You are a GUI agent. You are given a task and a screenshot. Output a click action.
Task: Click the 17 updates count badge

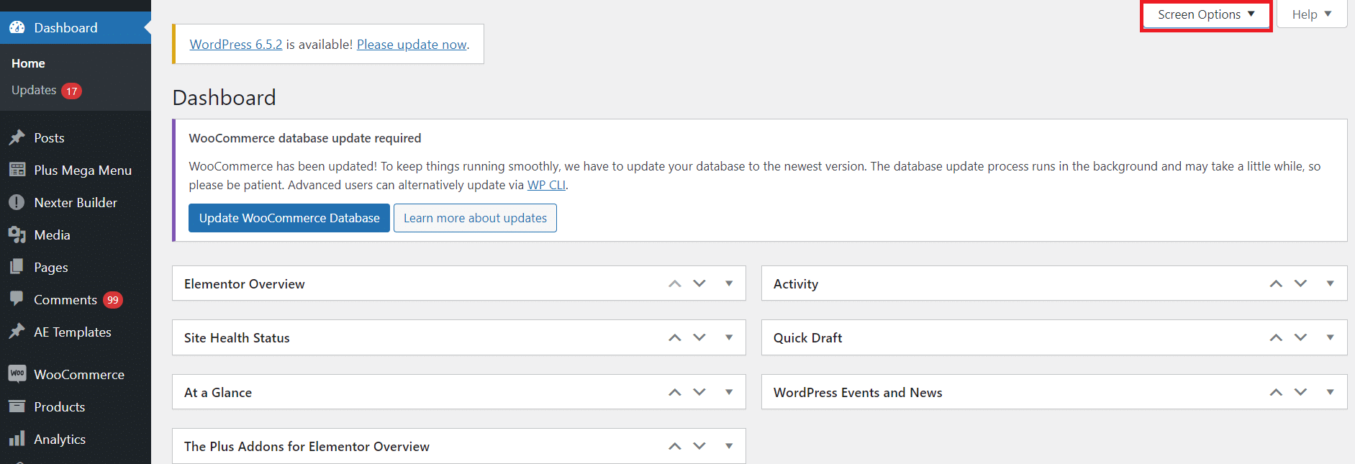(x=71, y=91)
